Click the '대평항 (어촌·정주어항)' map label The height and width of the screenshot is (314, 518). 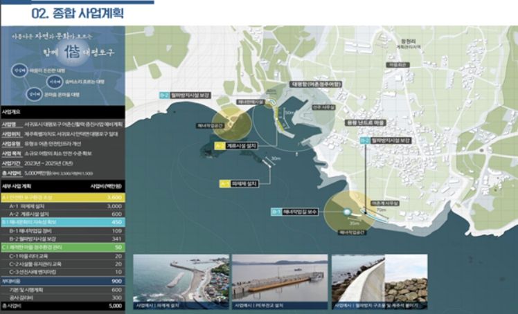point(316,84)
